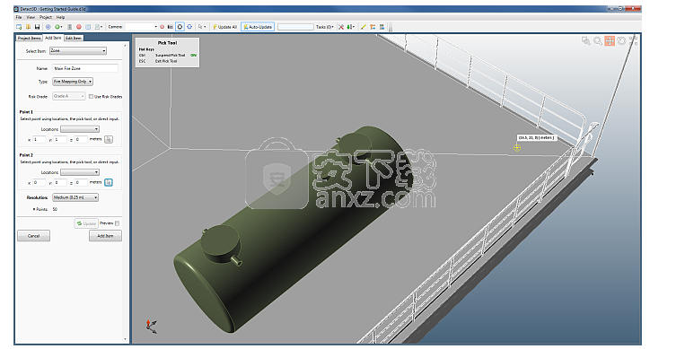The width and height of the screenshot is (685, 349).
Task: Click the Cancel button
Action: (x=33, y=236)
